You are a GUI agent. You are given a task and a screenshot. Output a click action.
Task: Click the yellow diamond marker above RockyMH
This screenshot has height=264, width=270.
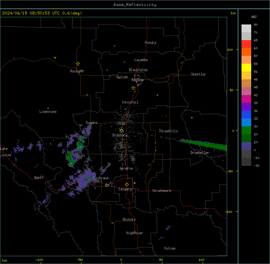pyautogui.click(x=78, y=64)
